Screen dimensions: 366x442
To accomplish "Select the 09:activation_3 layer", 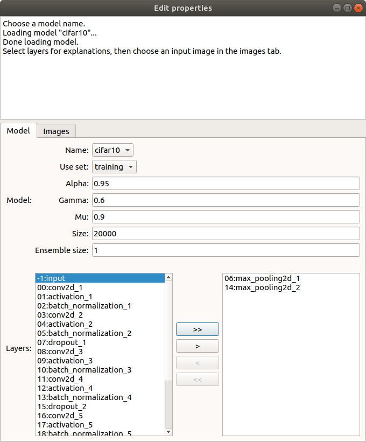I will [100, 361].
